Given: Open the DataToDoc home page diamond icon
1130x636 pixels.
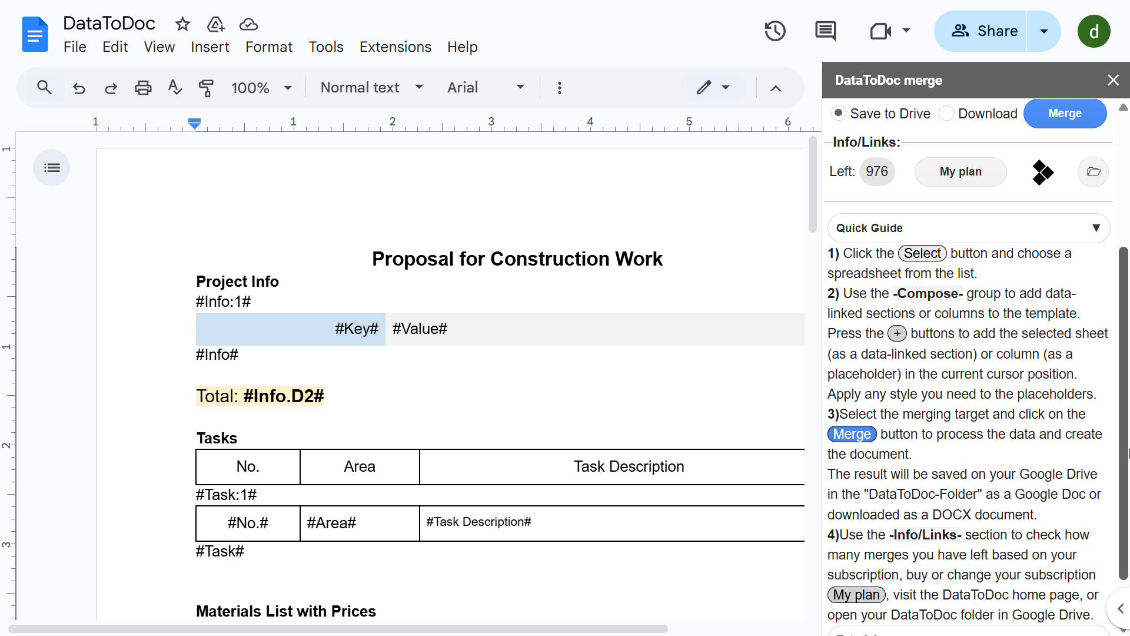Looking at the screenshot, I should click(x=1042, y=172).
